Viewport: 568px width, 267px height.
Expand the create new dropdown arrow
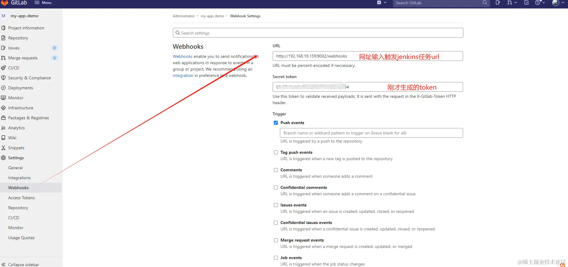[x=385, y=3]
